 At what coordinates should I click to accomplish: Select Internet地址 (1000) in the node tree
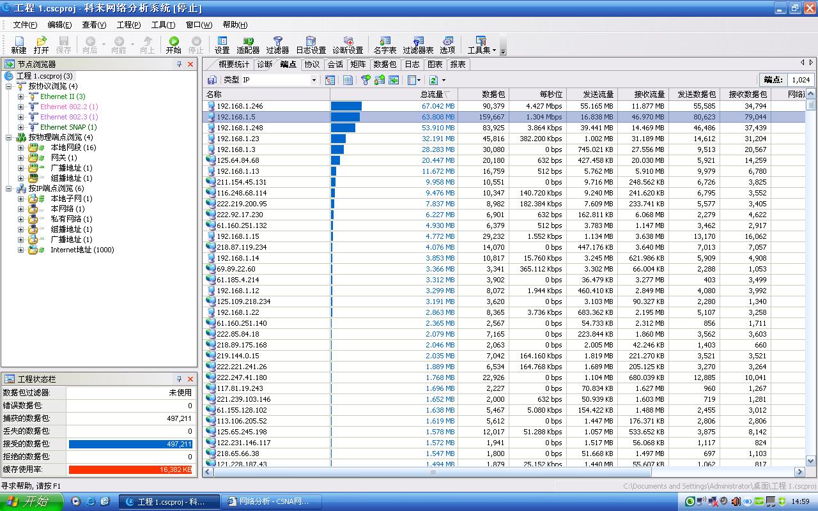pyautogui.click(x=82, y=250)
